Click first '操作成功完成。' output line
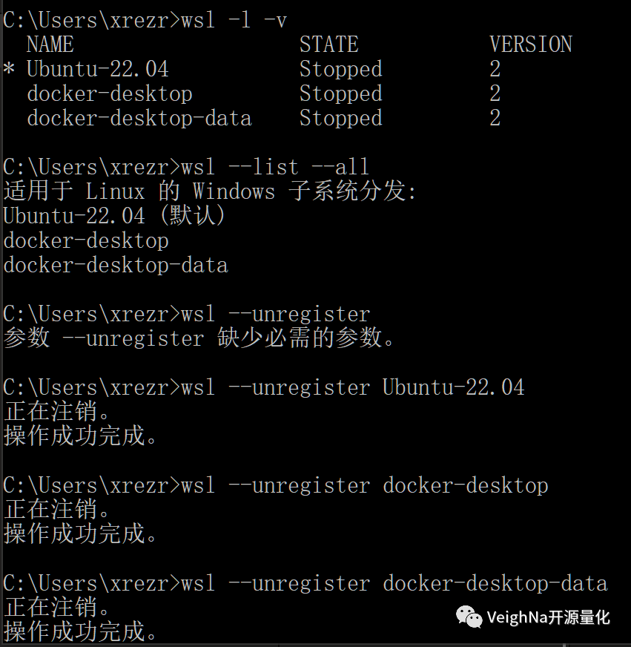The height and width of the screenshot is (647, 631). [80, 436]
